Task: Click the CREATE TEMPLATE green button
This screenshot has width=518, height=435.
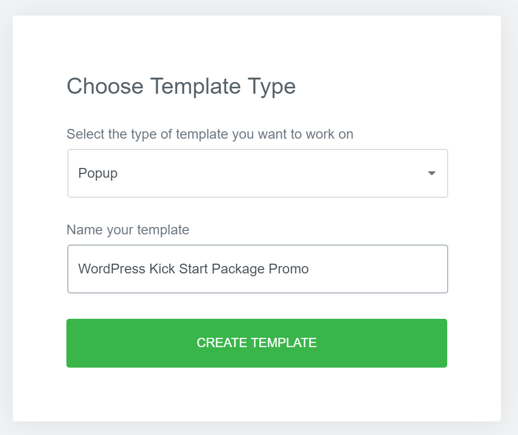Action: [x=257, y=343]
